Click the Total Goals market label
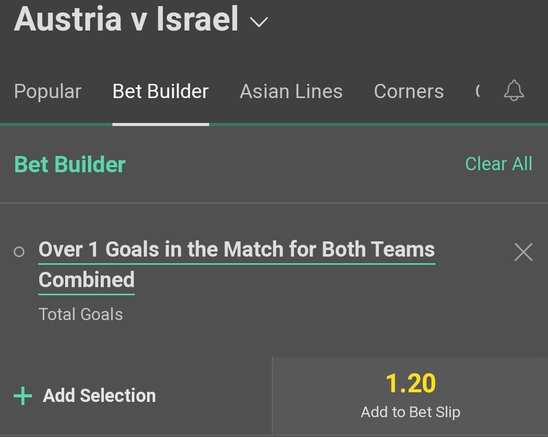548x437 pixels. click(81, 314)
